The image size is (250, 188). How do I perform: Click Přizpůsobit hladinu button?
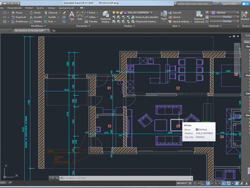point(143,21)
